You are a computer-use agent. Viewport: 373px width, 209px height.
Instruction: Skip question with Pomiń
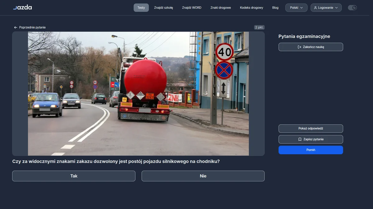pyautogui.click(x=311, y=150)
